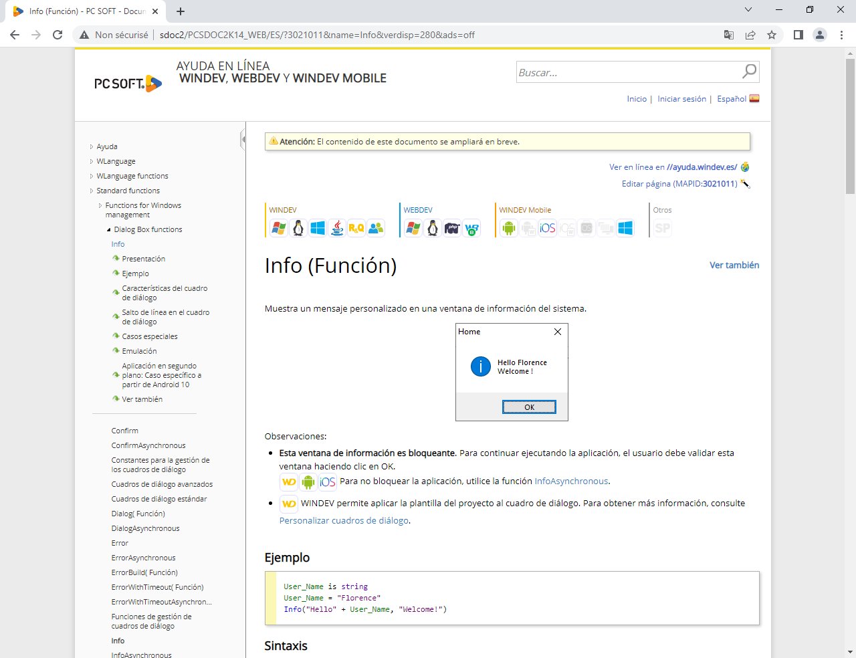Click Editar página (MAPID:3021011) link
The width and height of the screenshot is (856, 658).
tap(679, 184)
